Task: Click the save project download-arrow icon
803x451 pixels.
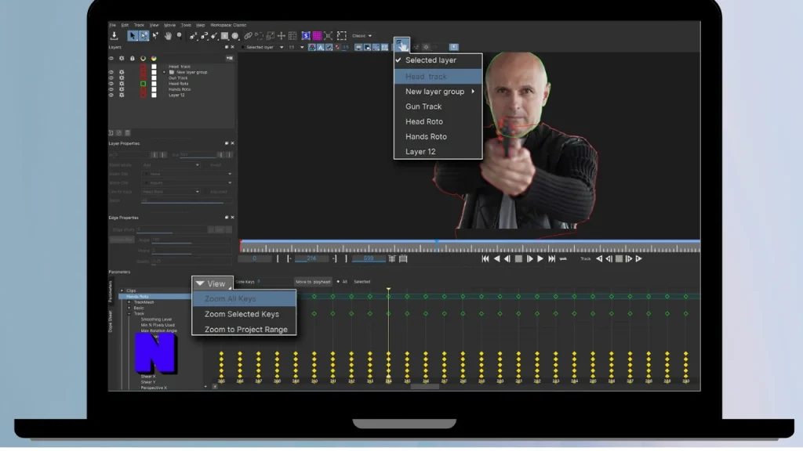Action: 114,35
